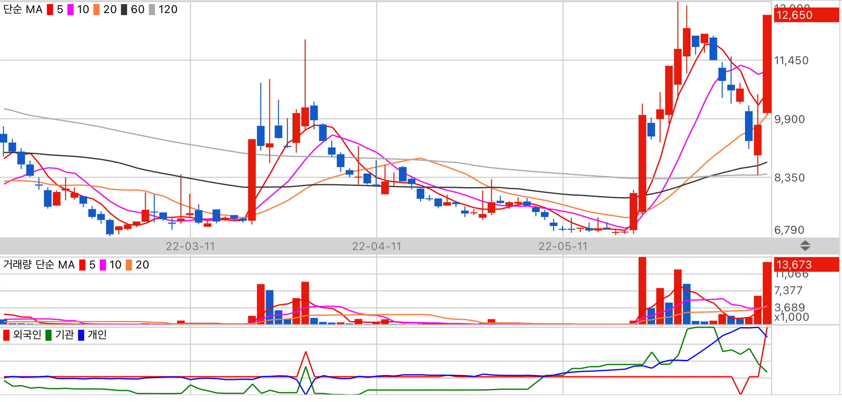
Task: Select the 거래량 단순 MA volume legend label
Action: pyautogui.click(x=39, y=265)
